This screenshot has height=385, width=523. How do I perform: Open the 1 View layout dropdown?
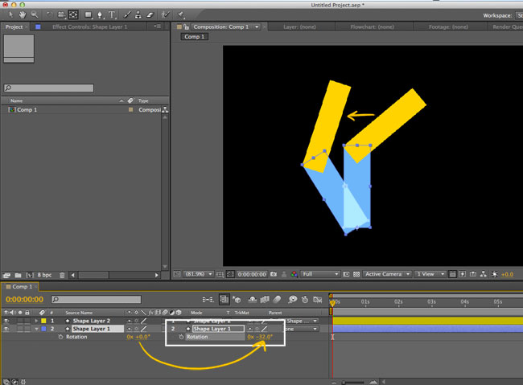(x=430, y=274)
